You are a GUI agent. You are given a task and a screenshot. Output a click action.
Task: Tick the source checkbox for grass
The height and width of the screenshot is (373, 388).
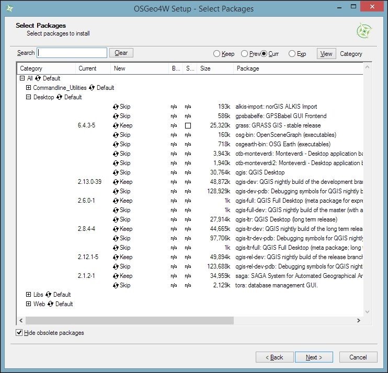point(188,126)
